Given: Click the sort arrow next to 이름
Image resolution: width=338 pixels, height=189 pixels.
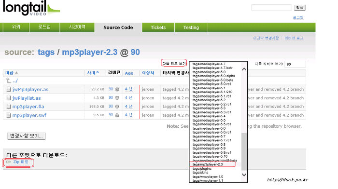Looking at the screenshot, I should 16,73.
